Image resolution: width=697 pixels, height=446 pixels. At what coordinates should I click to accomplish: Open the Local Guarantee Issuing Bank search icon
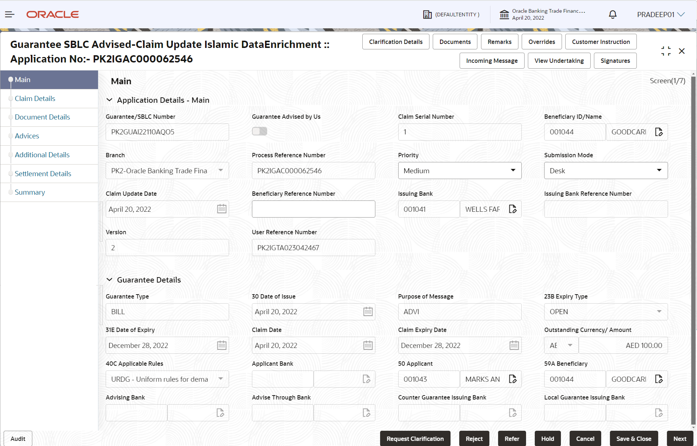pos(659,413)
